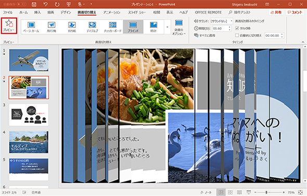Collapse the ribbon with the chevron
307x196 pixels.
[x=303, y=42]
